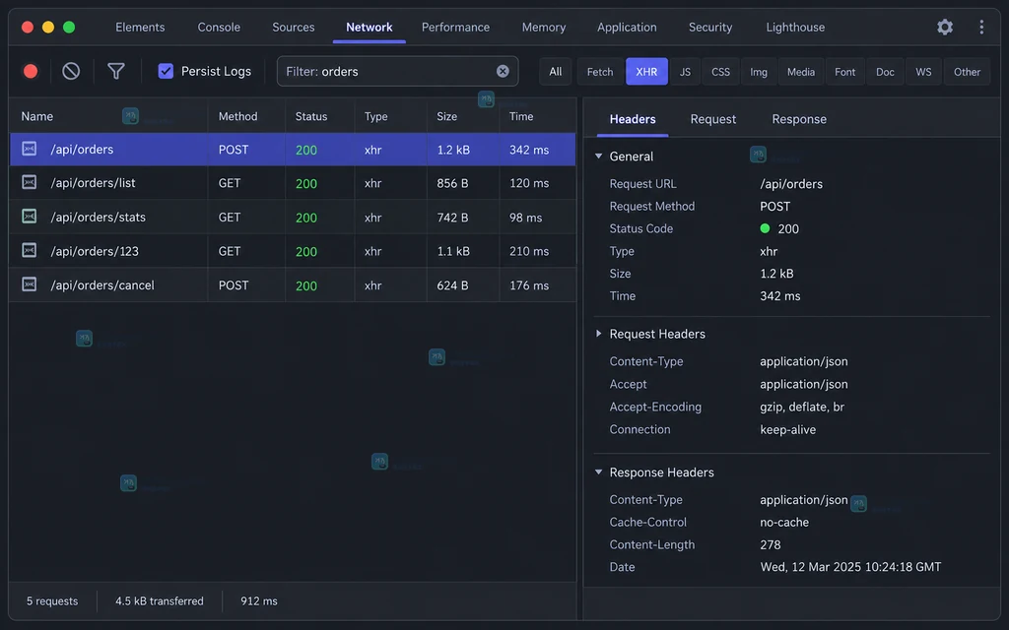
Task: Filter requests by Media
Action: pos(801,71)
